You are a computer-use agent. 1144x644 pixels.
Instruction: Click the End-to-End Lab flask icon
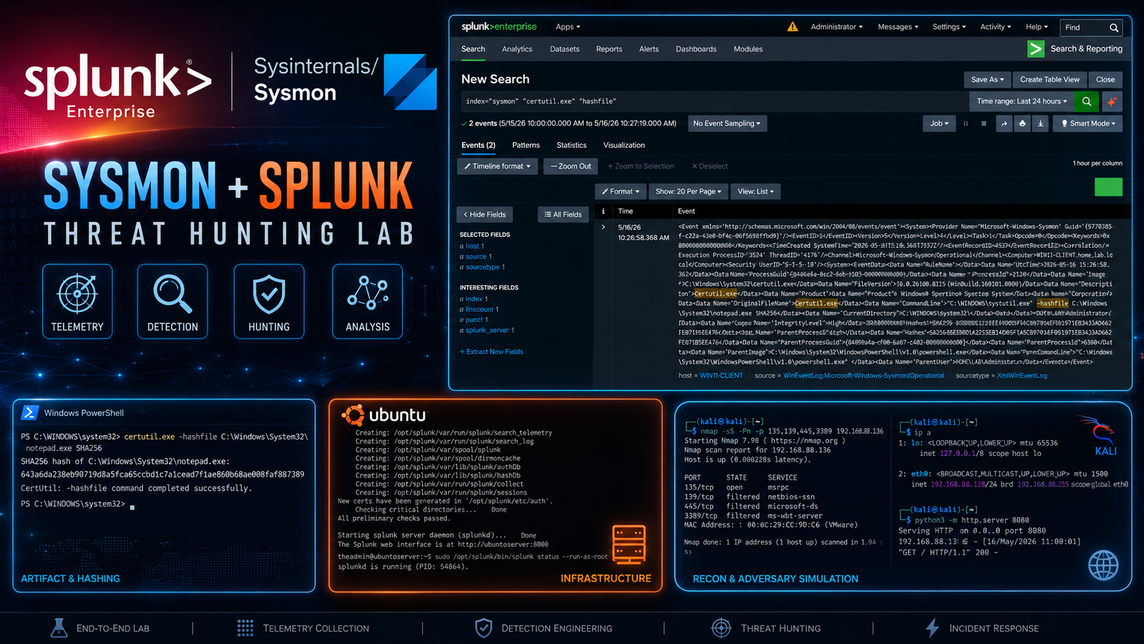pyautogui.click(x=59, y=628)
